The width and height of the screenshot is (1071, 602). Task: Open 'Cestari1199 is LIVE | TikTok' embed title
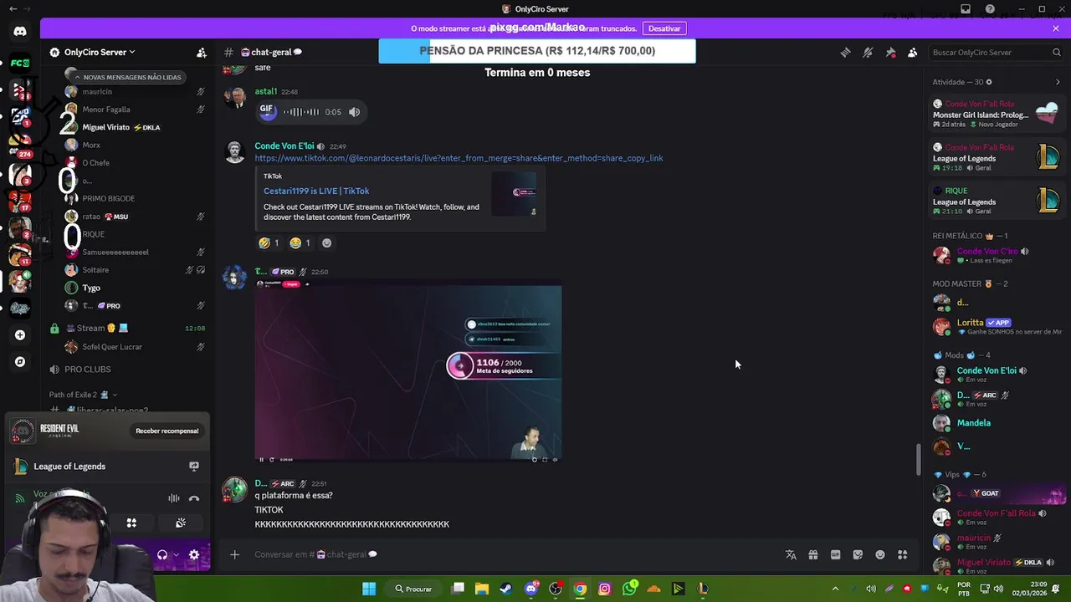(x=316, y=191)
